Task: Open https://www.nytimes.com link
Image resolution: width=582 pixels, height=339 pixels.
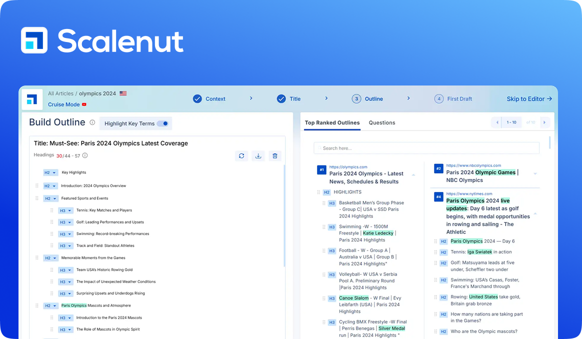Action: coord(469,194)
